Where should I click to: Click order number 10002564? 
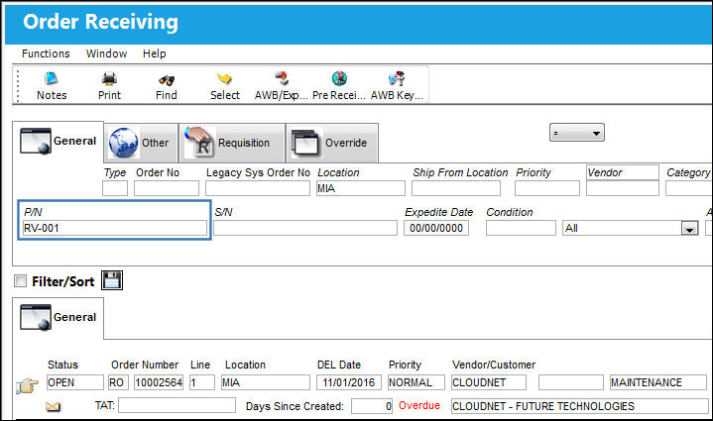pos(159,382)
